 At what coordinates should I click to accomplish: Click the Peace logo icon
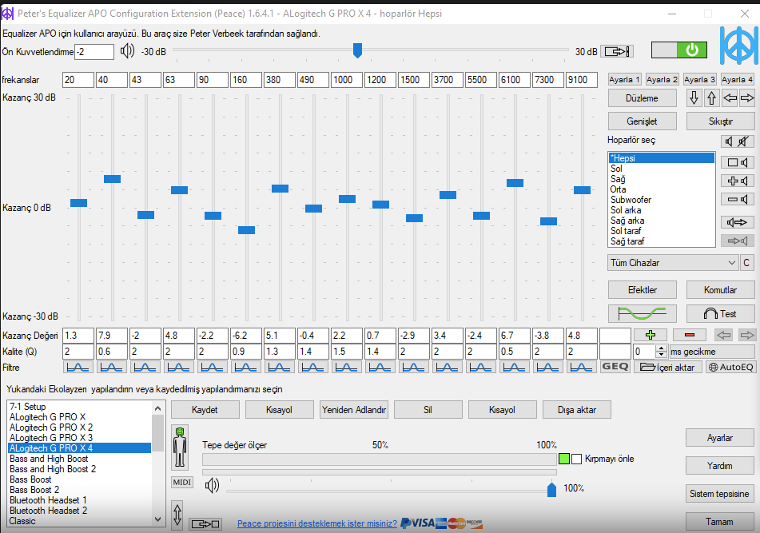pos(738,46)
